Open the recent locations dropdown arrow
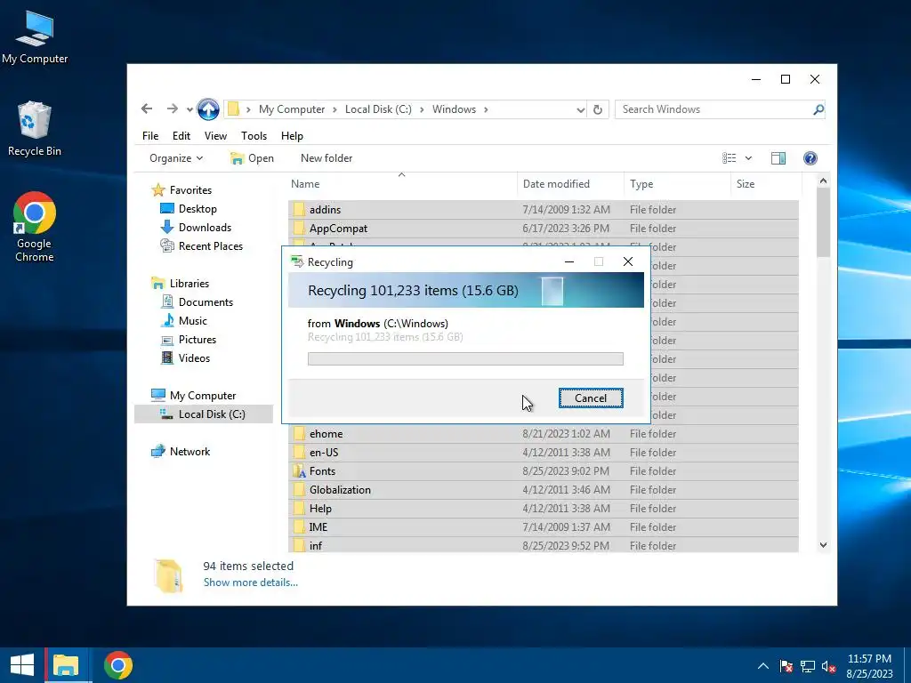This screenshot has height=683, width=911. [x=189, y=109]
